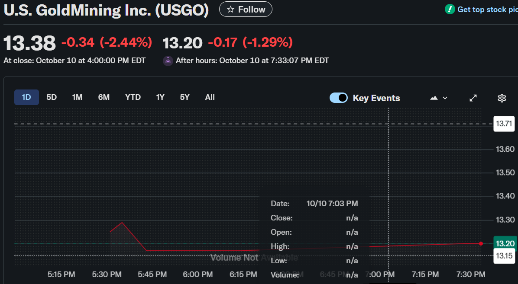Switch to 5D time range
The image size is (518, 284).
(x=52, y=97)
